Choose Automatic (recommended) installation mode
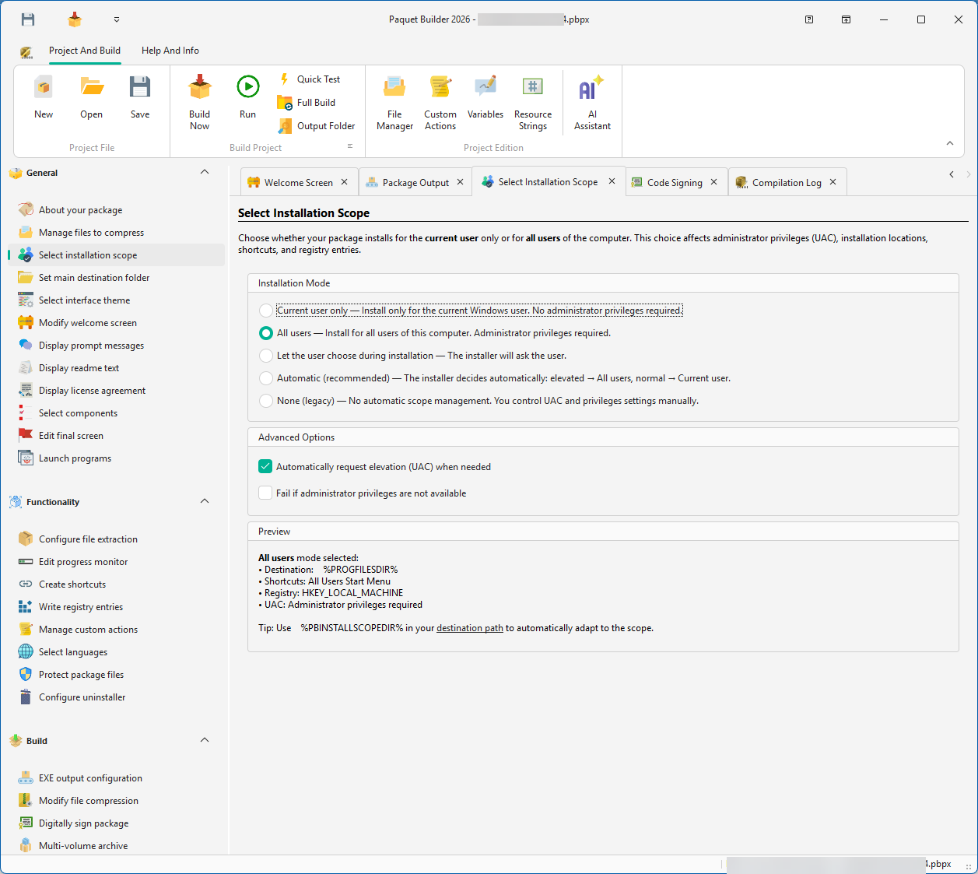Image resolution: width=978 pixels, height=874 pixels. click(x=266, y=378)
